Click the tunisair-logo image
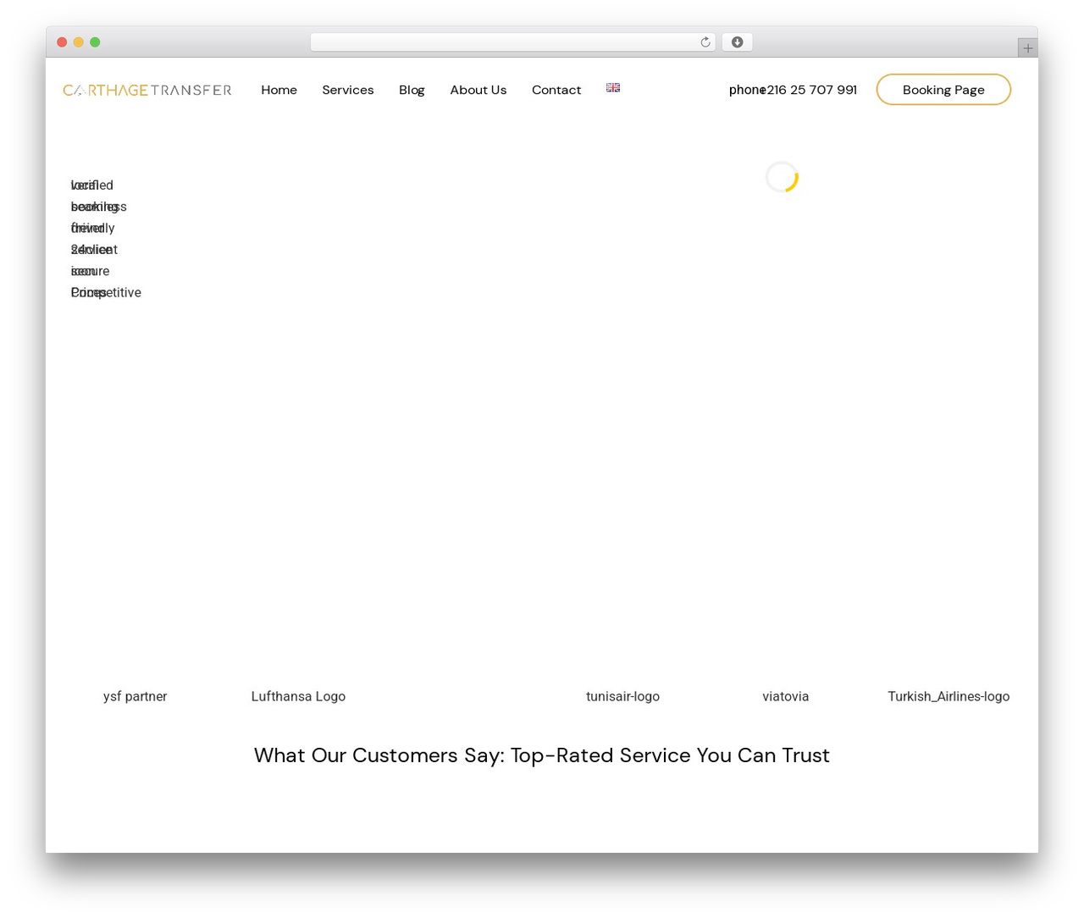Viewport: 1084px width, 918px height. pyautogui.click(x=622, y=696)
